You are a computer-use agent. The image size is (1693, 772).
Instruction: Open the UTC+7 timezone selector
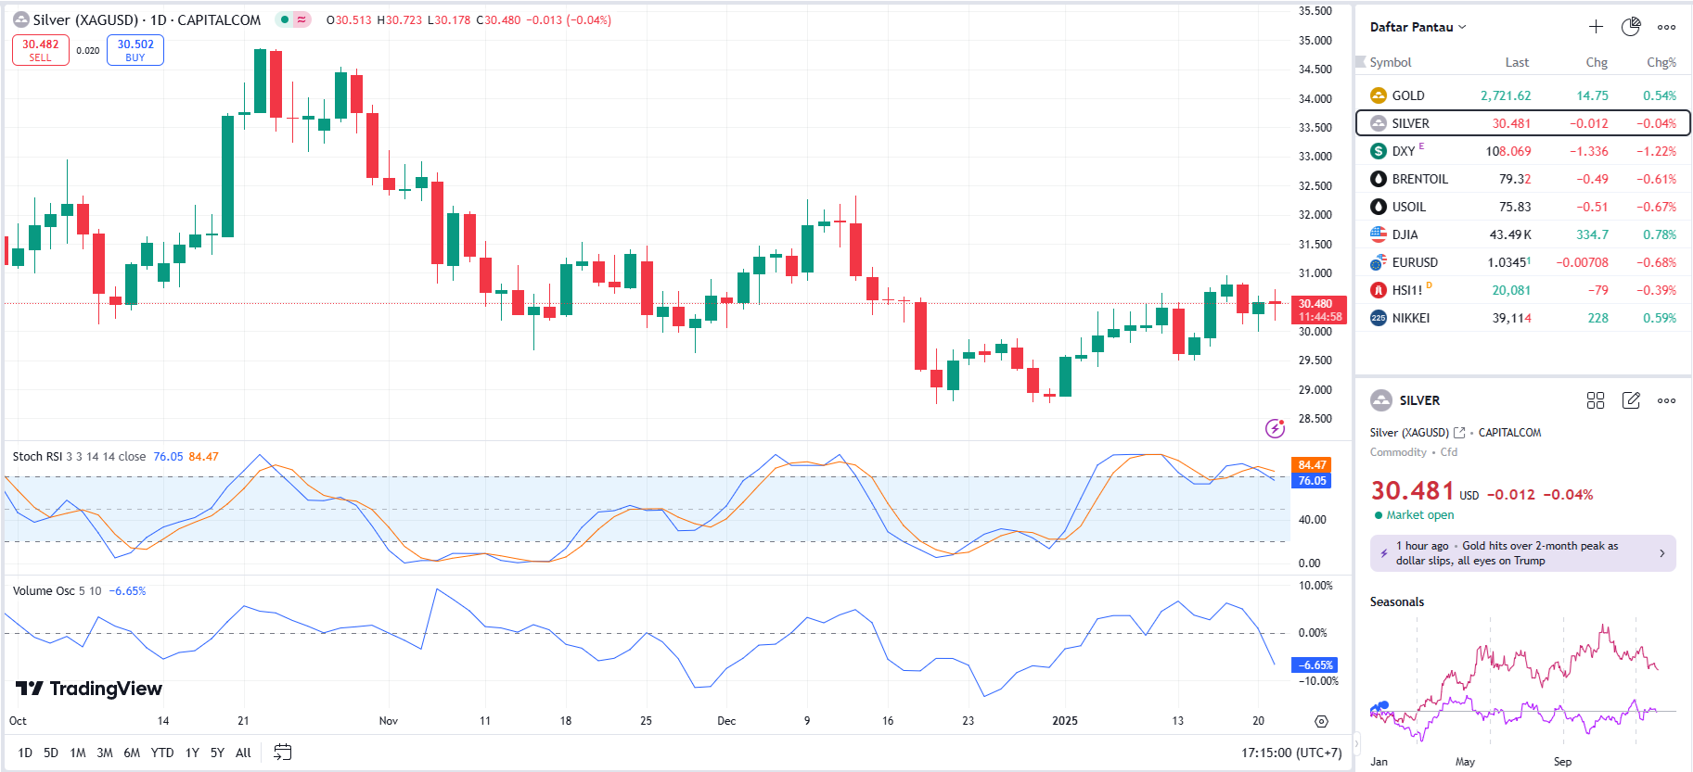click(1291, 753)
